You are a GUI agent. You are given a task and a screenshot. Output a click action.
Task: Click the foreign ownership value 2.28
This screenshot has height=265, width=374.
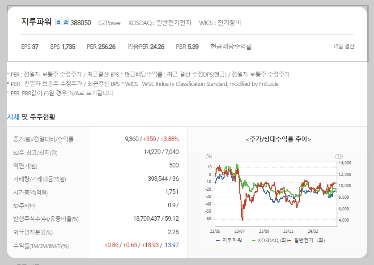[173, 232]
